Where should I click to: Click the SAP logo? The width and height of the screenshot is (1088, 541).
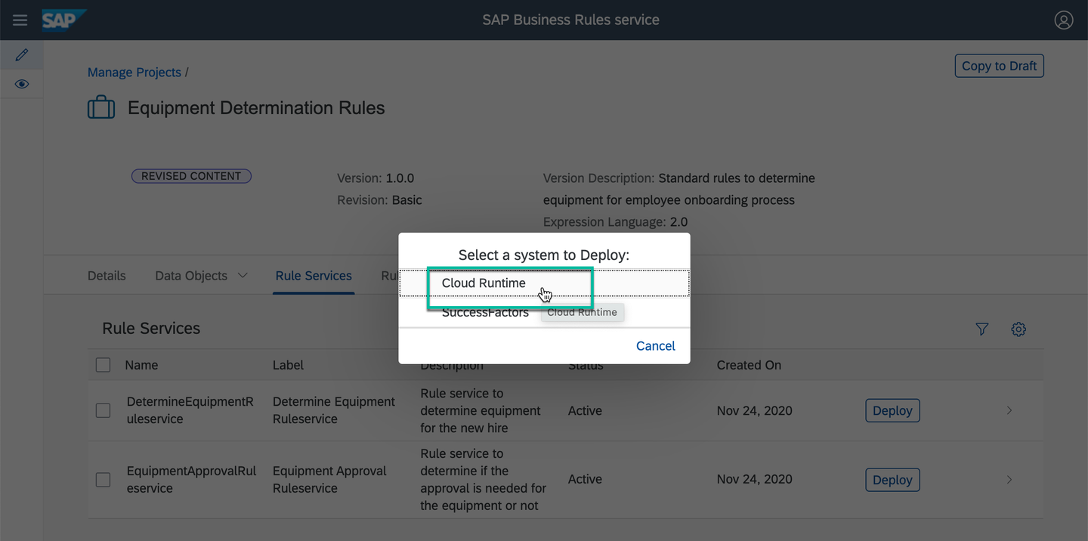pos(63,20)
